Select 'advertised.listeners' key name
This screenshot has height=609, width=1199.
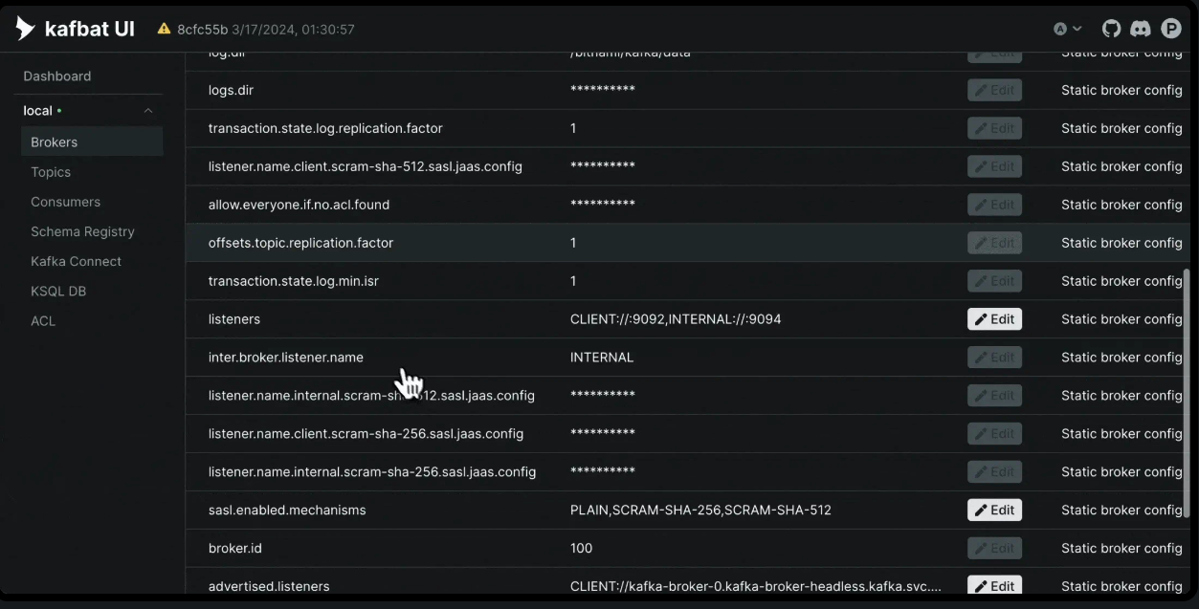(269, 586)
